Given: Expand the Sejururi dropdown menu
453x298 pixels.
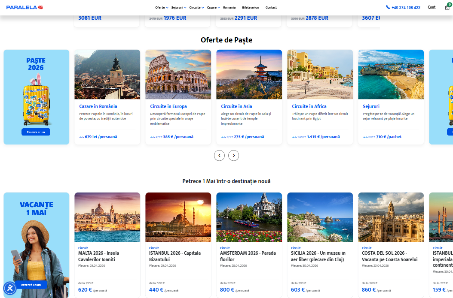Looking at the screenshot, I should coord(178,8).
